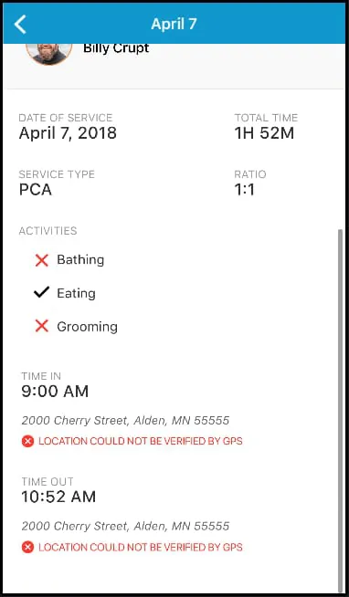Tap the April 7 header title
Image resolution: width=349 pixels, height=597 pixels.
pyautogui.click(x=174, y=24)
